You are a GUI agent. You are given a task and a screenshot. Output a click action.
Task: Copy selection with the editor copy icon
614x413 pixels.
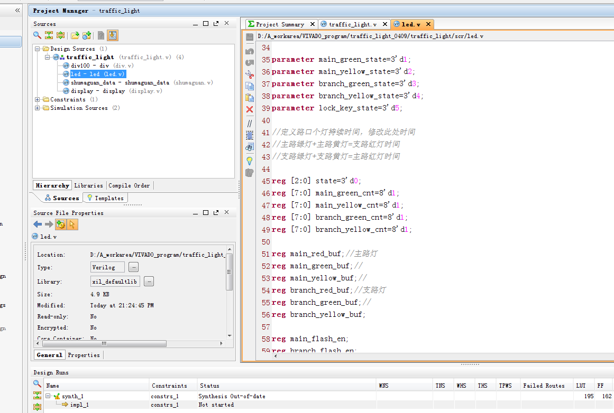tap(250, 86)
